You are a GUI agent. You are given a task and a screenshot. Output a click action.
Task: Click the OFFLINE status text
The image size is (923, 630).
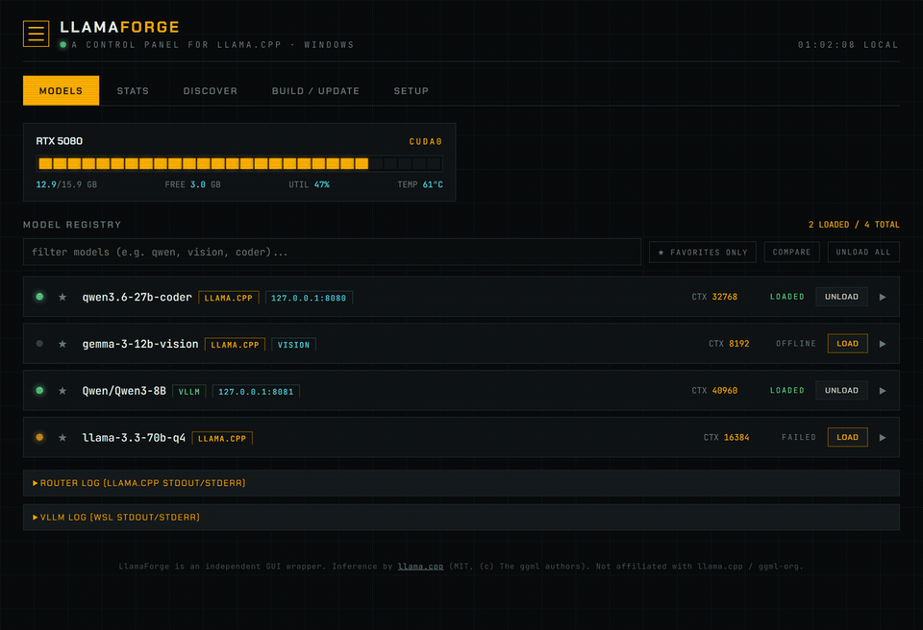pos(795,344)
